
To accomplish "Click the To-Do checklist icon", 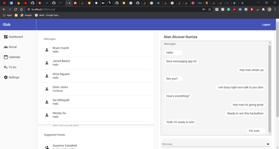I will coord(6,67).
